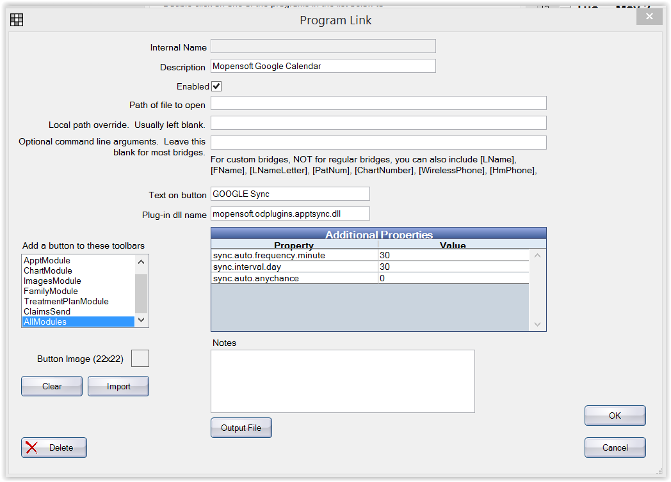Select the sync.auto.anychance property
This screenshot has width=671, height=482.
click(295, 278)
